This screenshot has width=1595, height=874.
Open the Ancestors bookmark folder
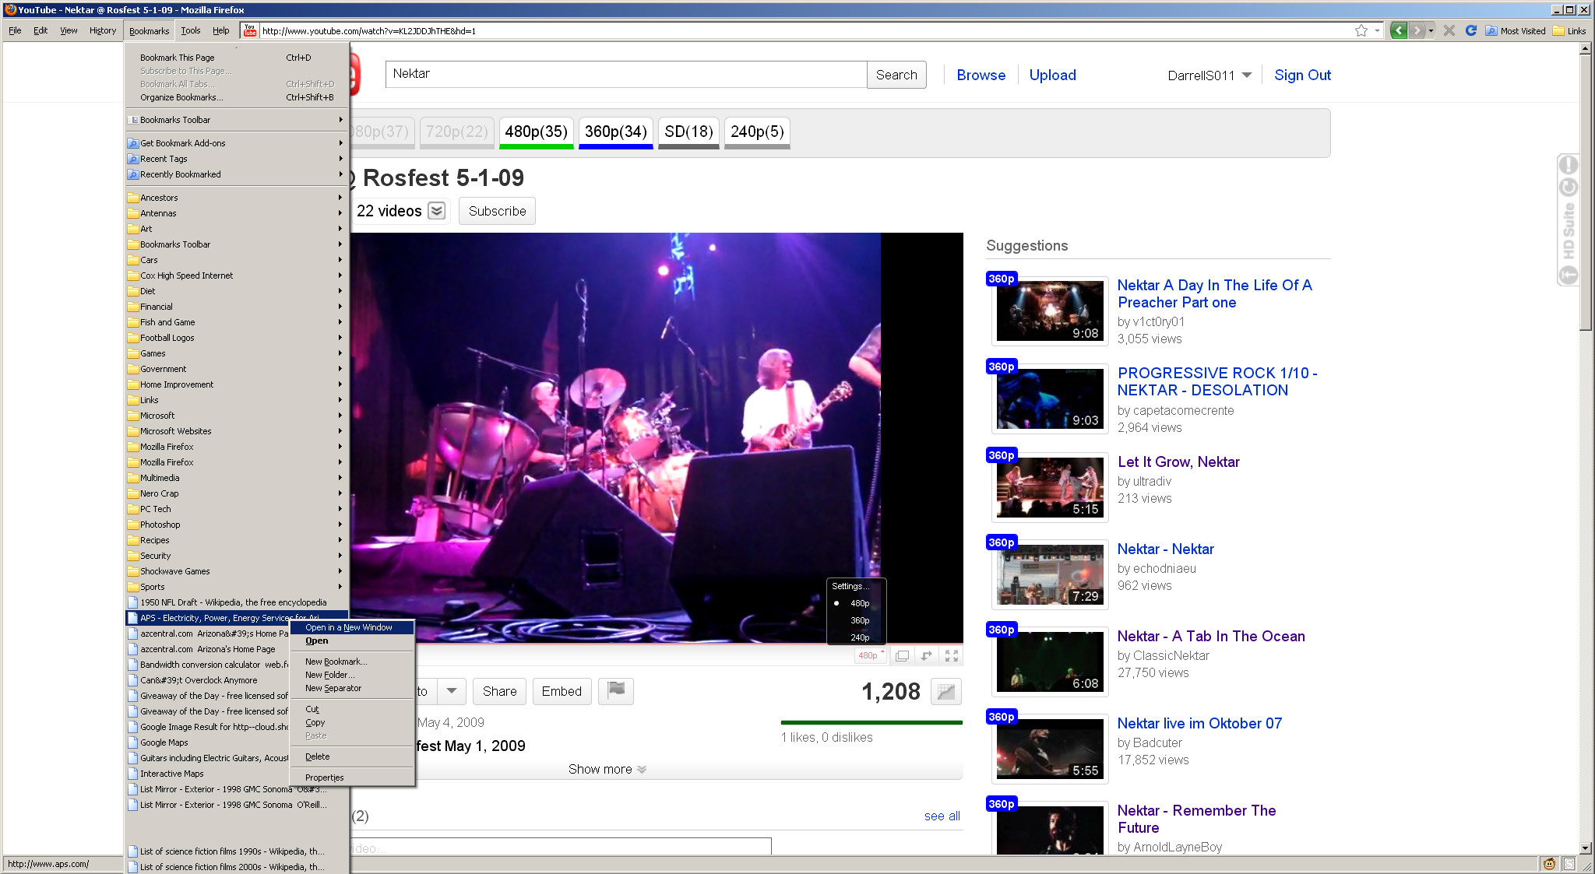pyautogui.click(x=235, y=198)
